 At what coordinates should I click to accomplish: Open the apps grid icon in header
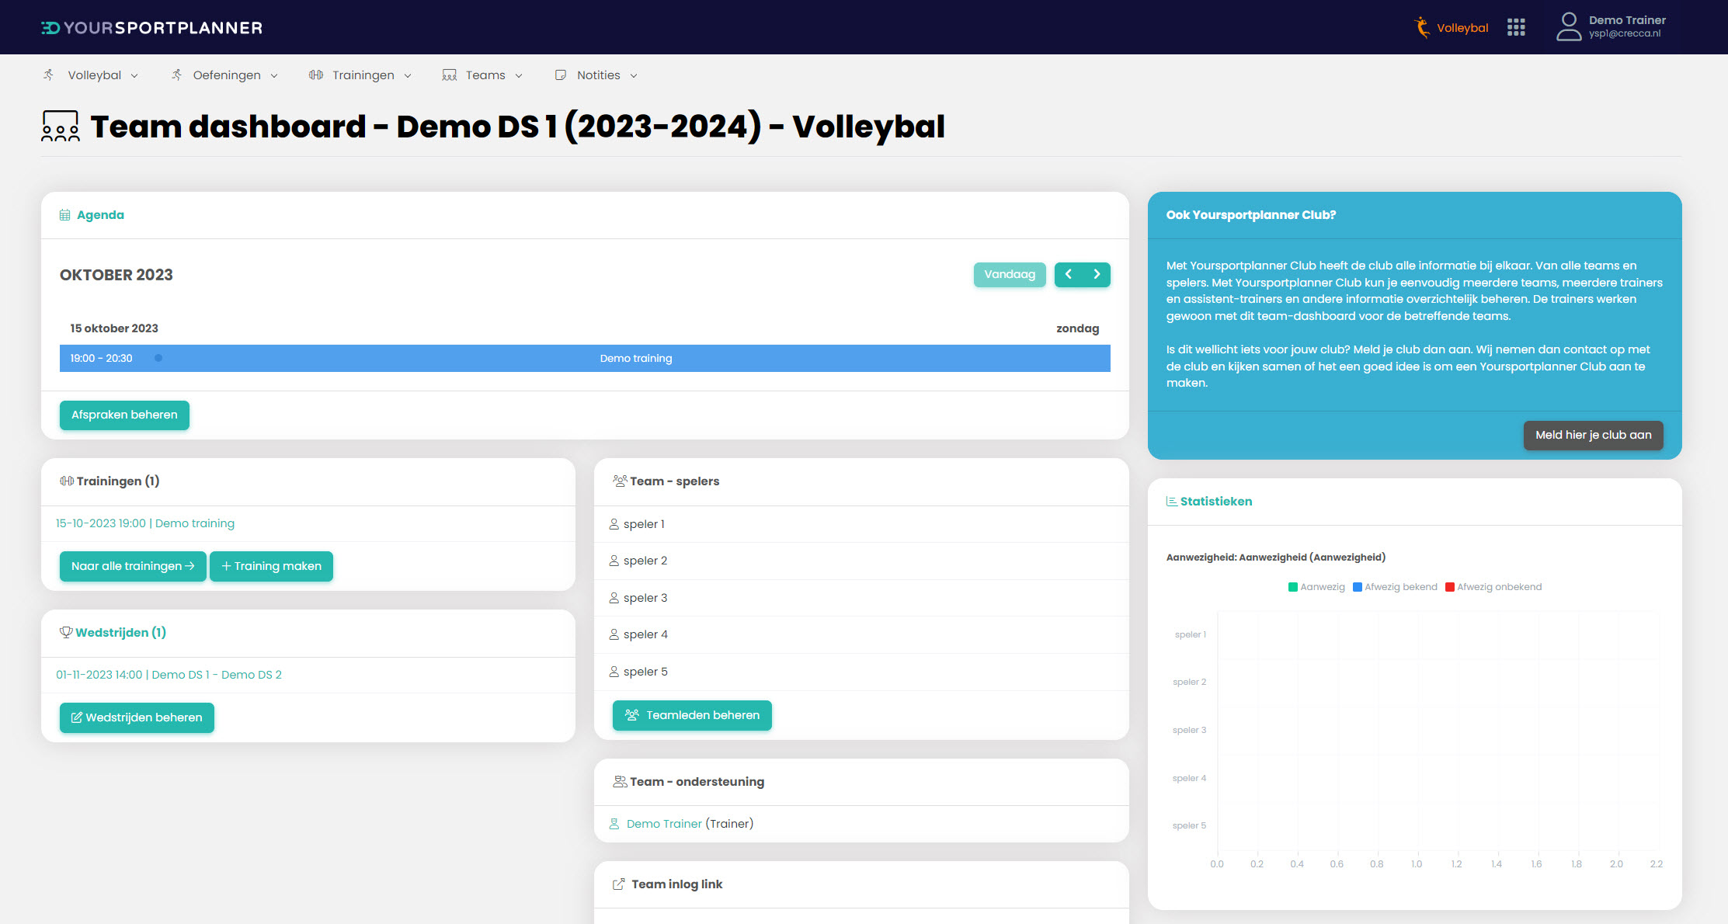(1516, 28)
